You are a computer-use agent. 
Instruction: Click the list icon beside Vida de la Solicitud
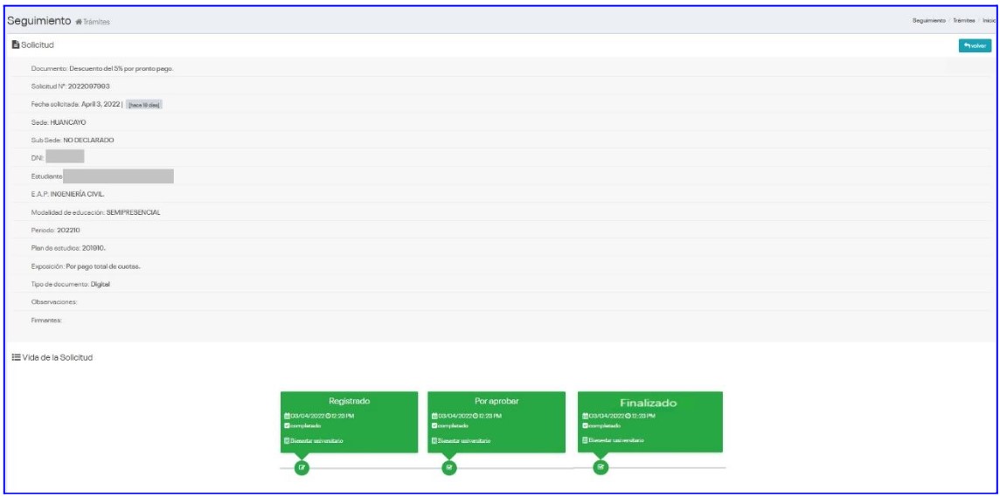tap(14, 357)
